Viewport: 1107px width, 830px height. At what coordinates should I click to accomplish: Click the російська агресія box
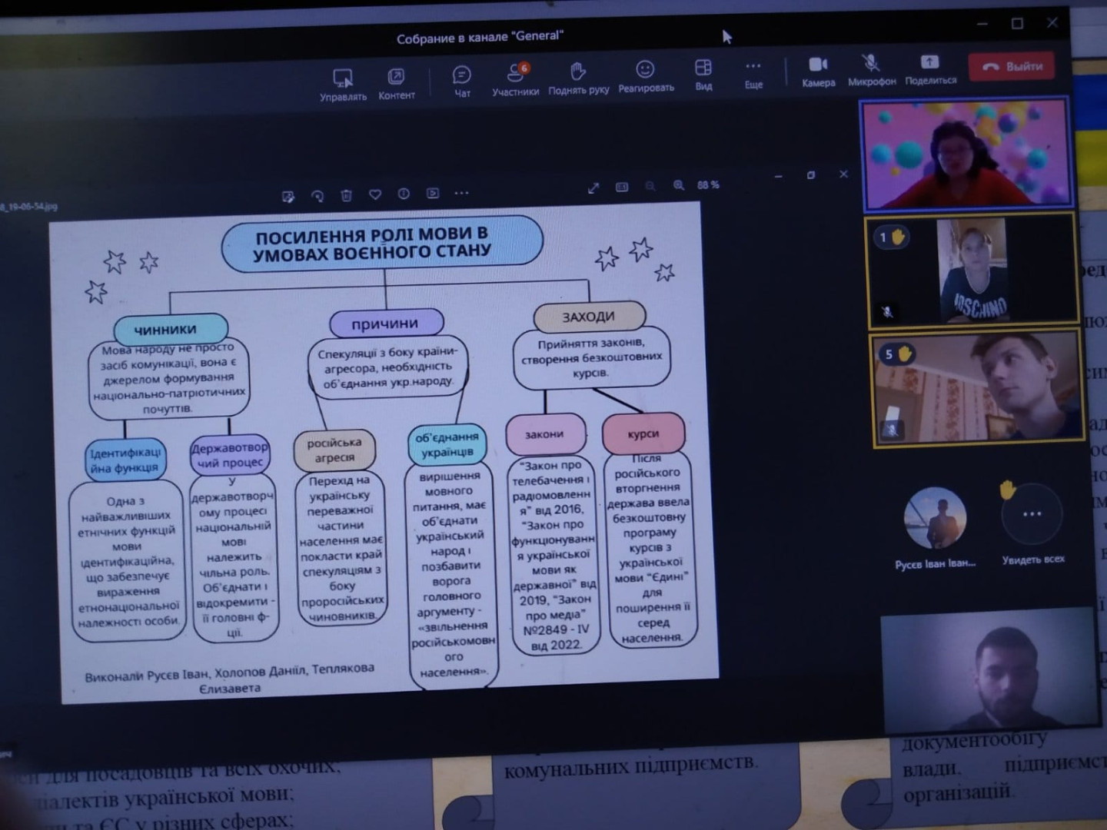tap(334, 450)
